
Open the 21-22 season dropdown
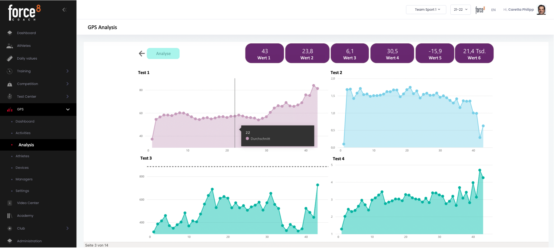tap(461, 10)
